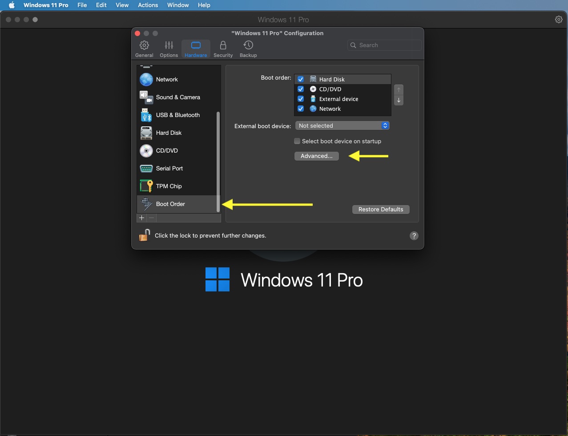Image resolution: width=568 pixels, height=436 pixels.
Task: Select the CD/DVD boot order row
Action: 342,89
